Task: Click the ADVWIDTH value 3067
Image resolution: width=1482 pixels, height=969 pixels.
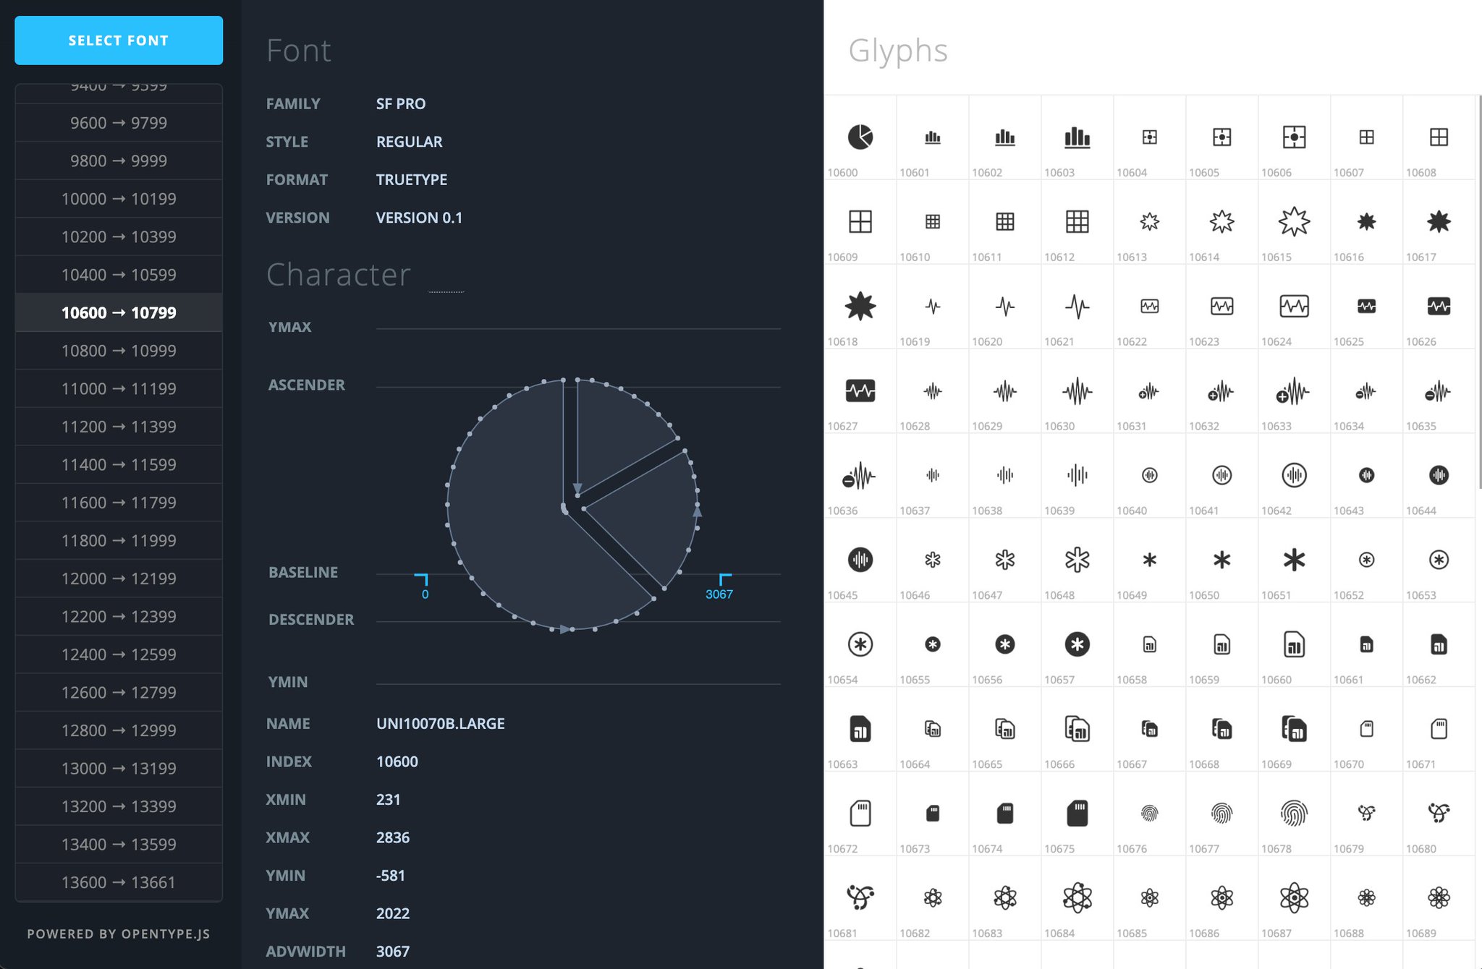Action: click(393, 951)
